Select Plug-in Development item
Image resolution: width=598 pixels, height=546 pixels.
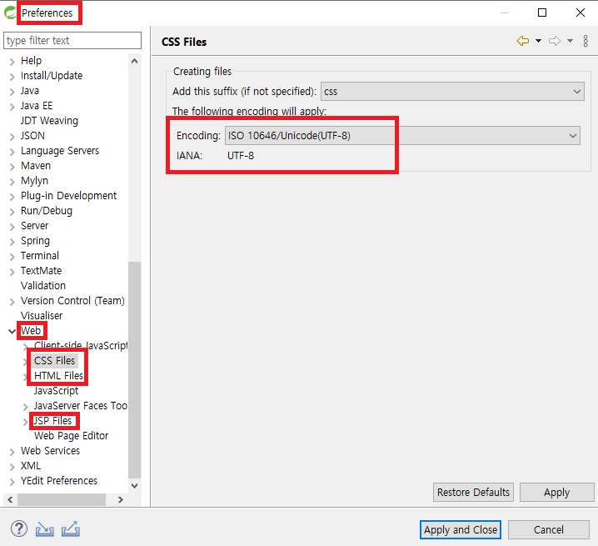[x=68, y=196]
